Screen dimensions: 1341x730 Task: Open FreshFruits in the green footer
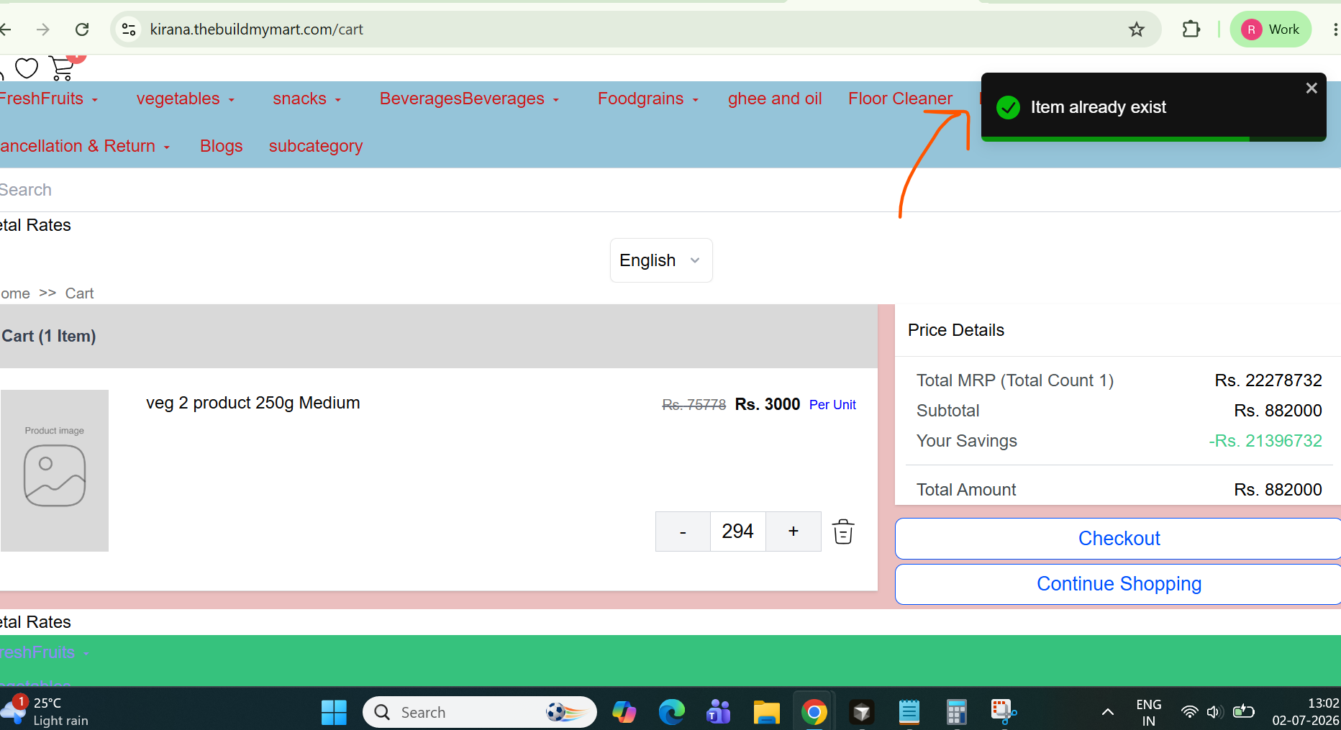[x=37, y=652]
